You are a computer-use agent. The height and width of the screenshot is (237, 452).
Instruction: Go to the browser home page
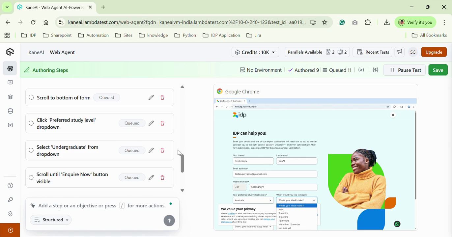[46, 23]
